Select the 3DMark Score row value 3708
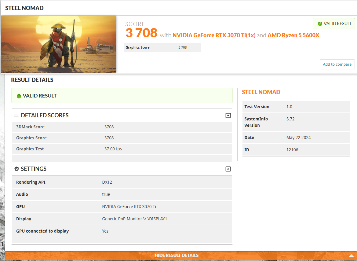The height and width of the screenshot is (261, 357). pos(109,127)
